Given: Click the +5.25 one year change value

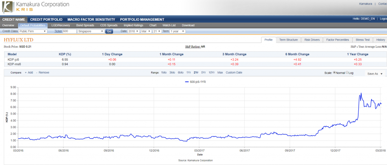Looking at the screenshot, I should tap(358, 60).
